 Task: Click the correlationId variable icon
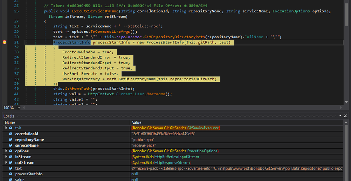tap(11, 134)
